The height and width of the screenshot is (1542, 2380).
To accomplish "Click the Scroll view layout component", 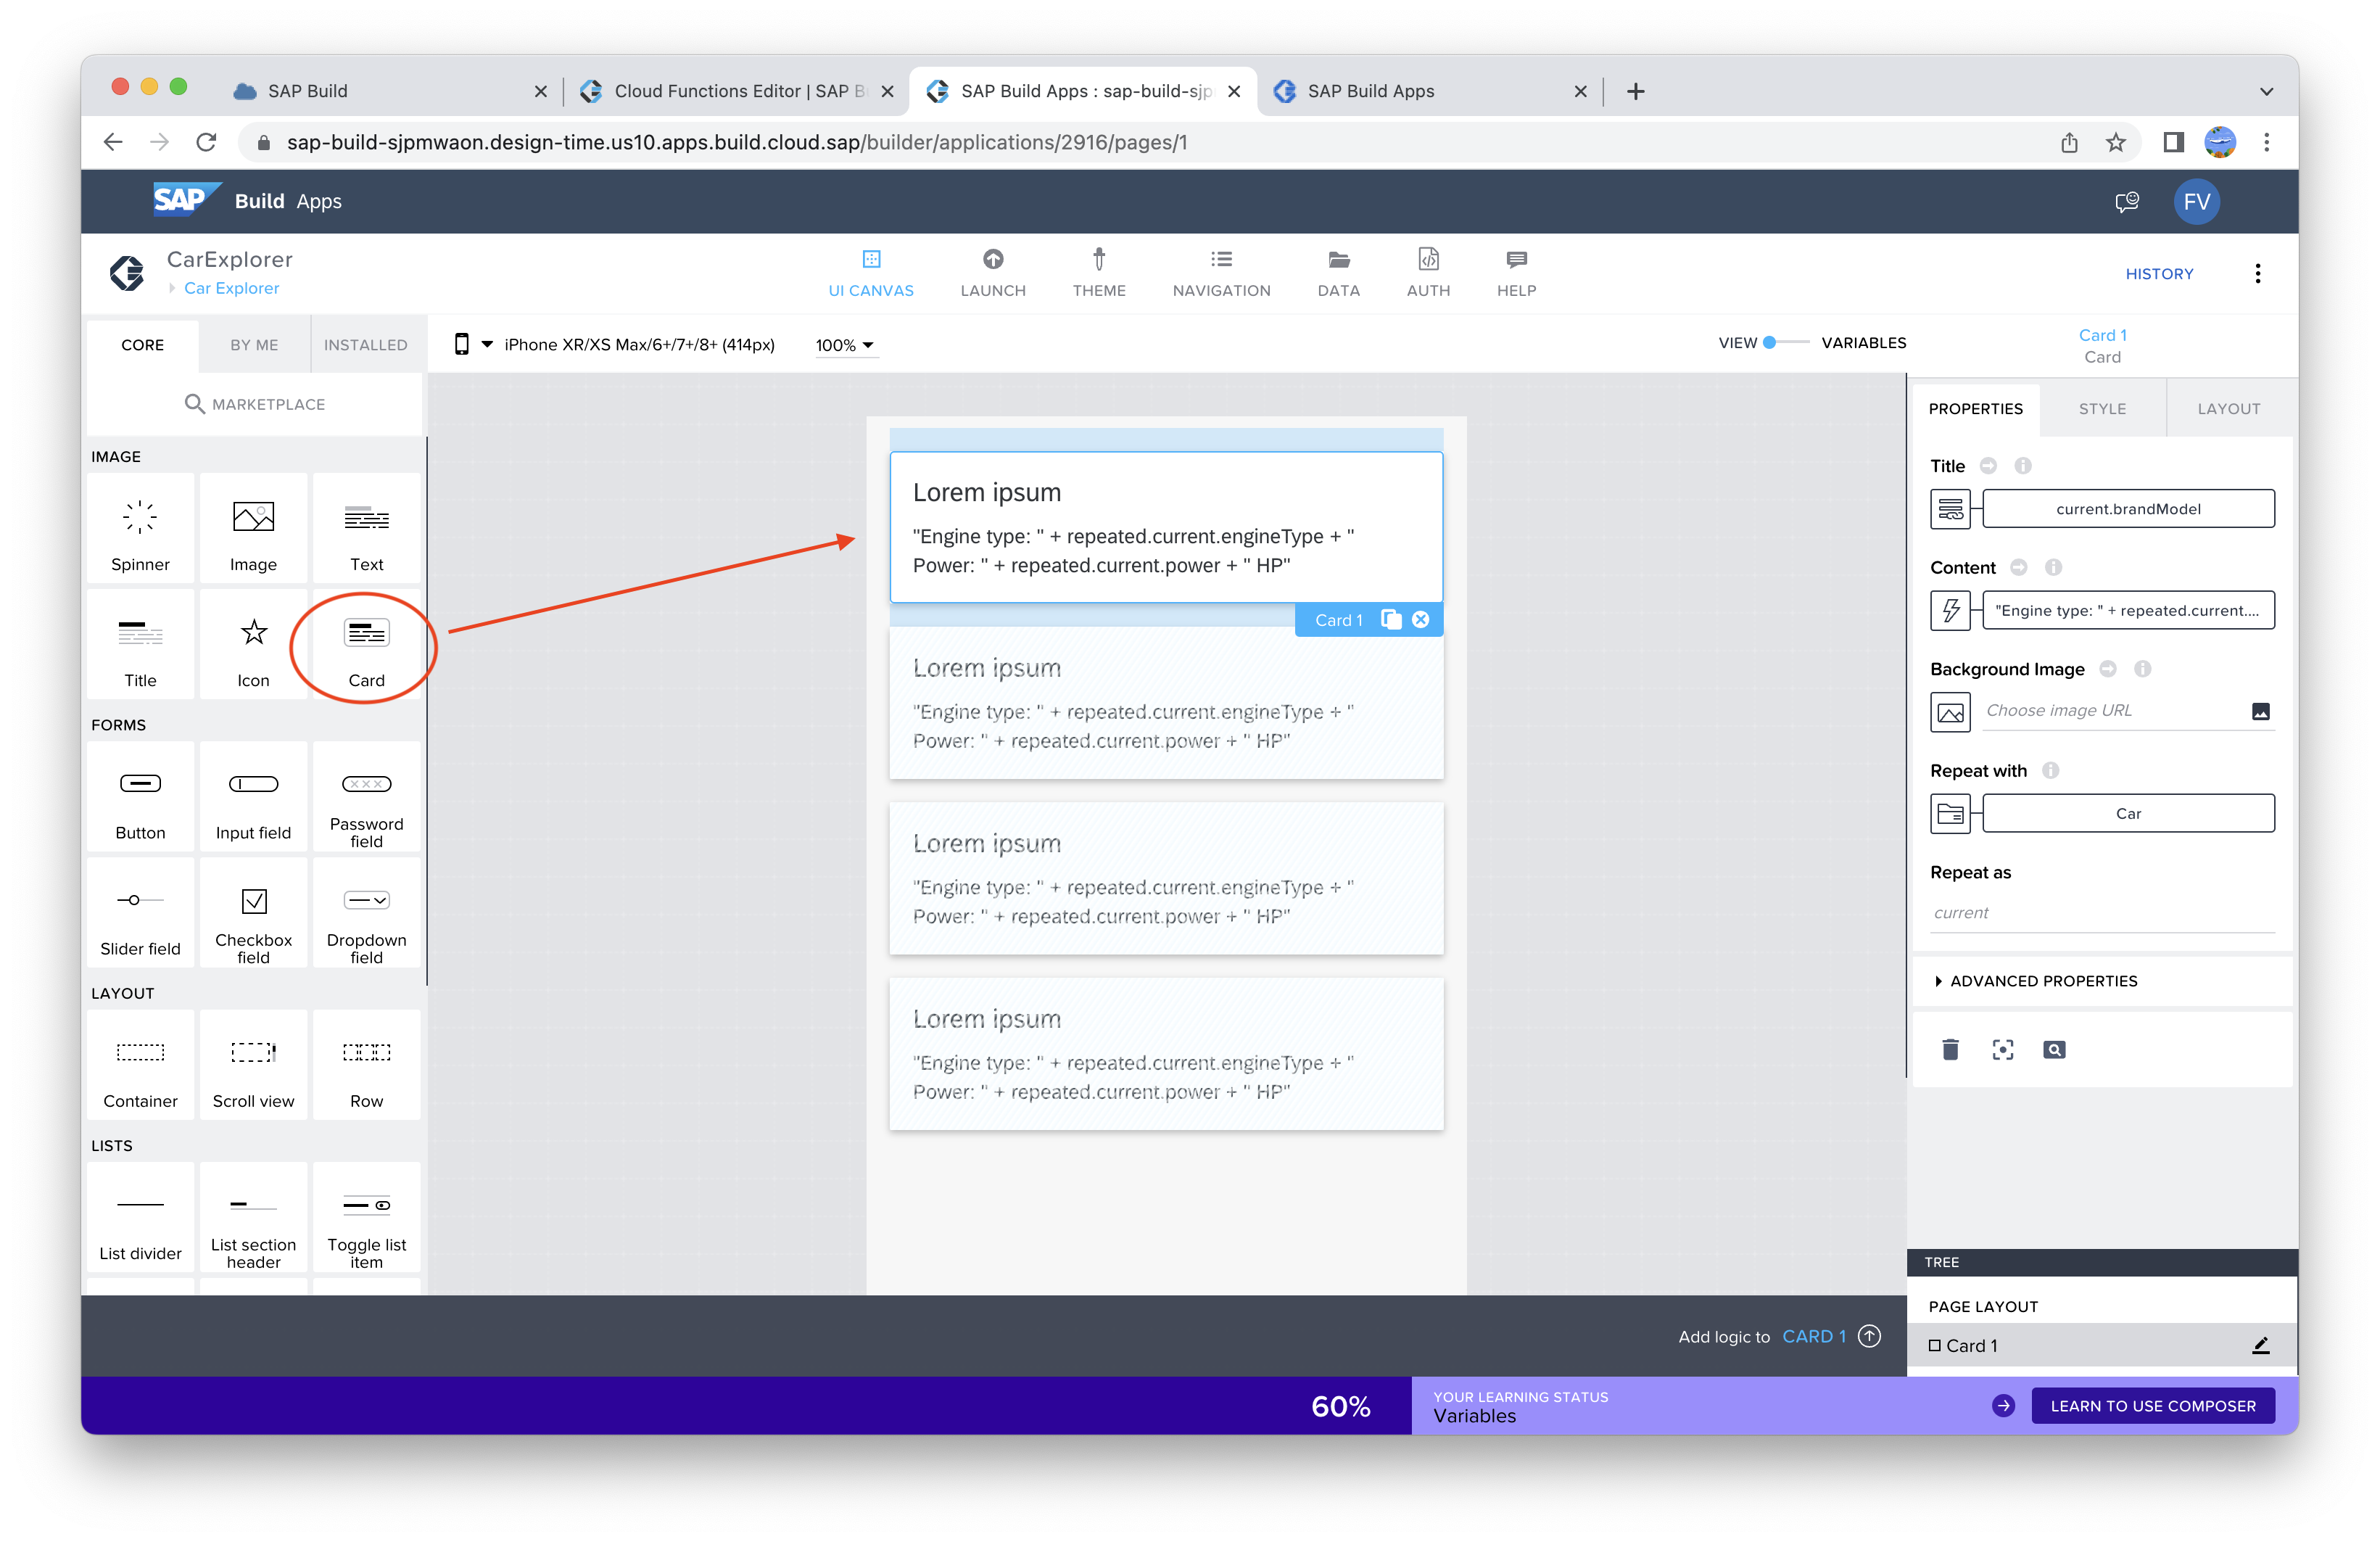I will 253,1066.
